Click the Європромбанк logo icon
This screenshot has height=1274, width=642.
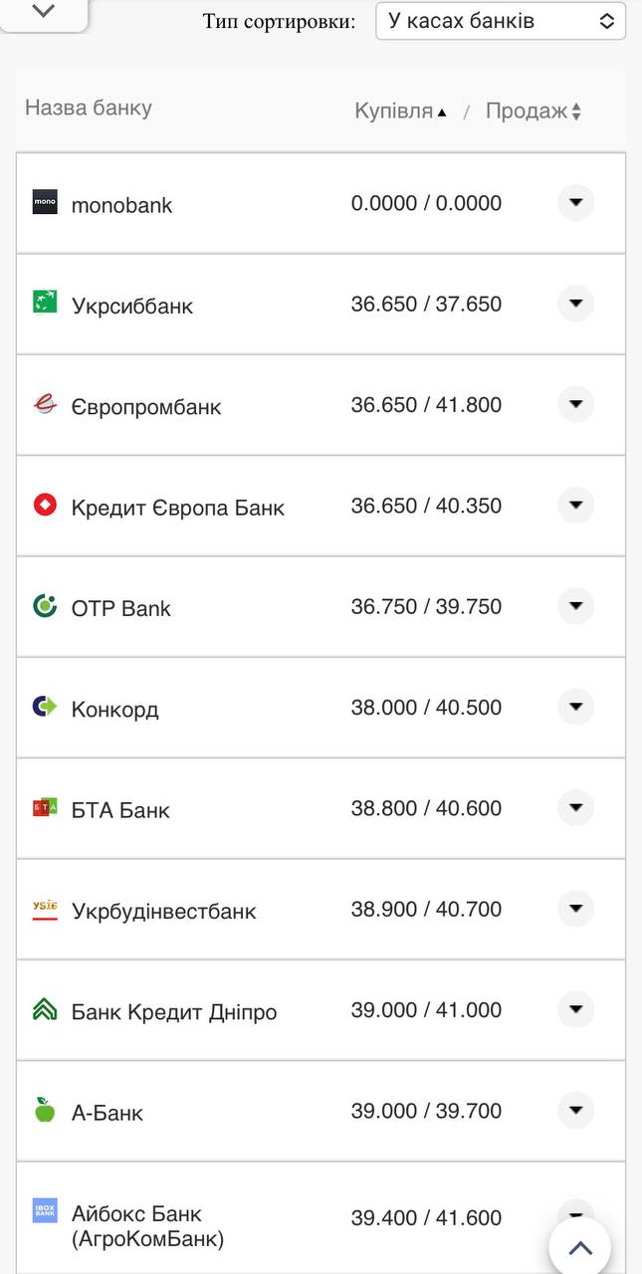coord(44,405)
